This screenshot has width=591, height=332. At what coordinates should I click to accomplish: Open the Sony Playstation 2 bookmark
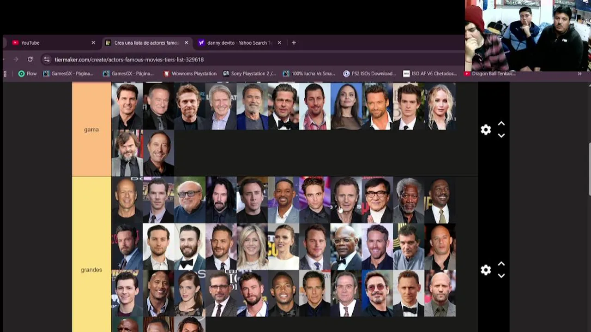pyautogui.click(x=249, y=73)
